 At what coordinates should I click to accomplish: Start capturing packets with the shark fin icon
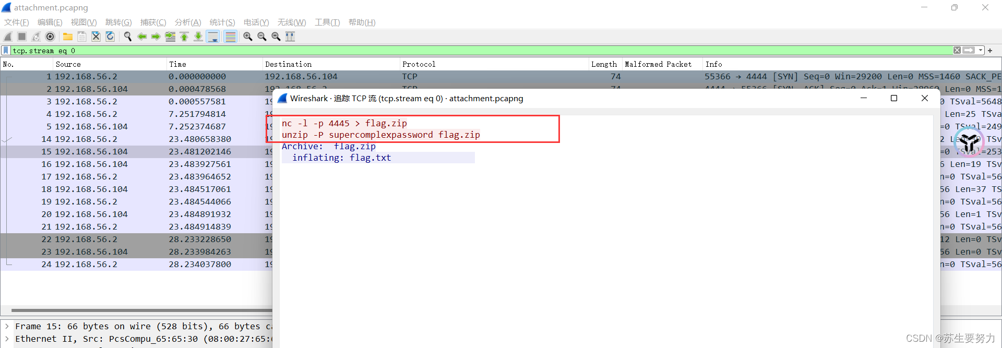8,37
